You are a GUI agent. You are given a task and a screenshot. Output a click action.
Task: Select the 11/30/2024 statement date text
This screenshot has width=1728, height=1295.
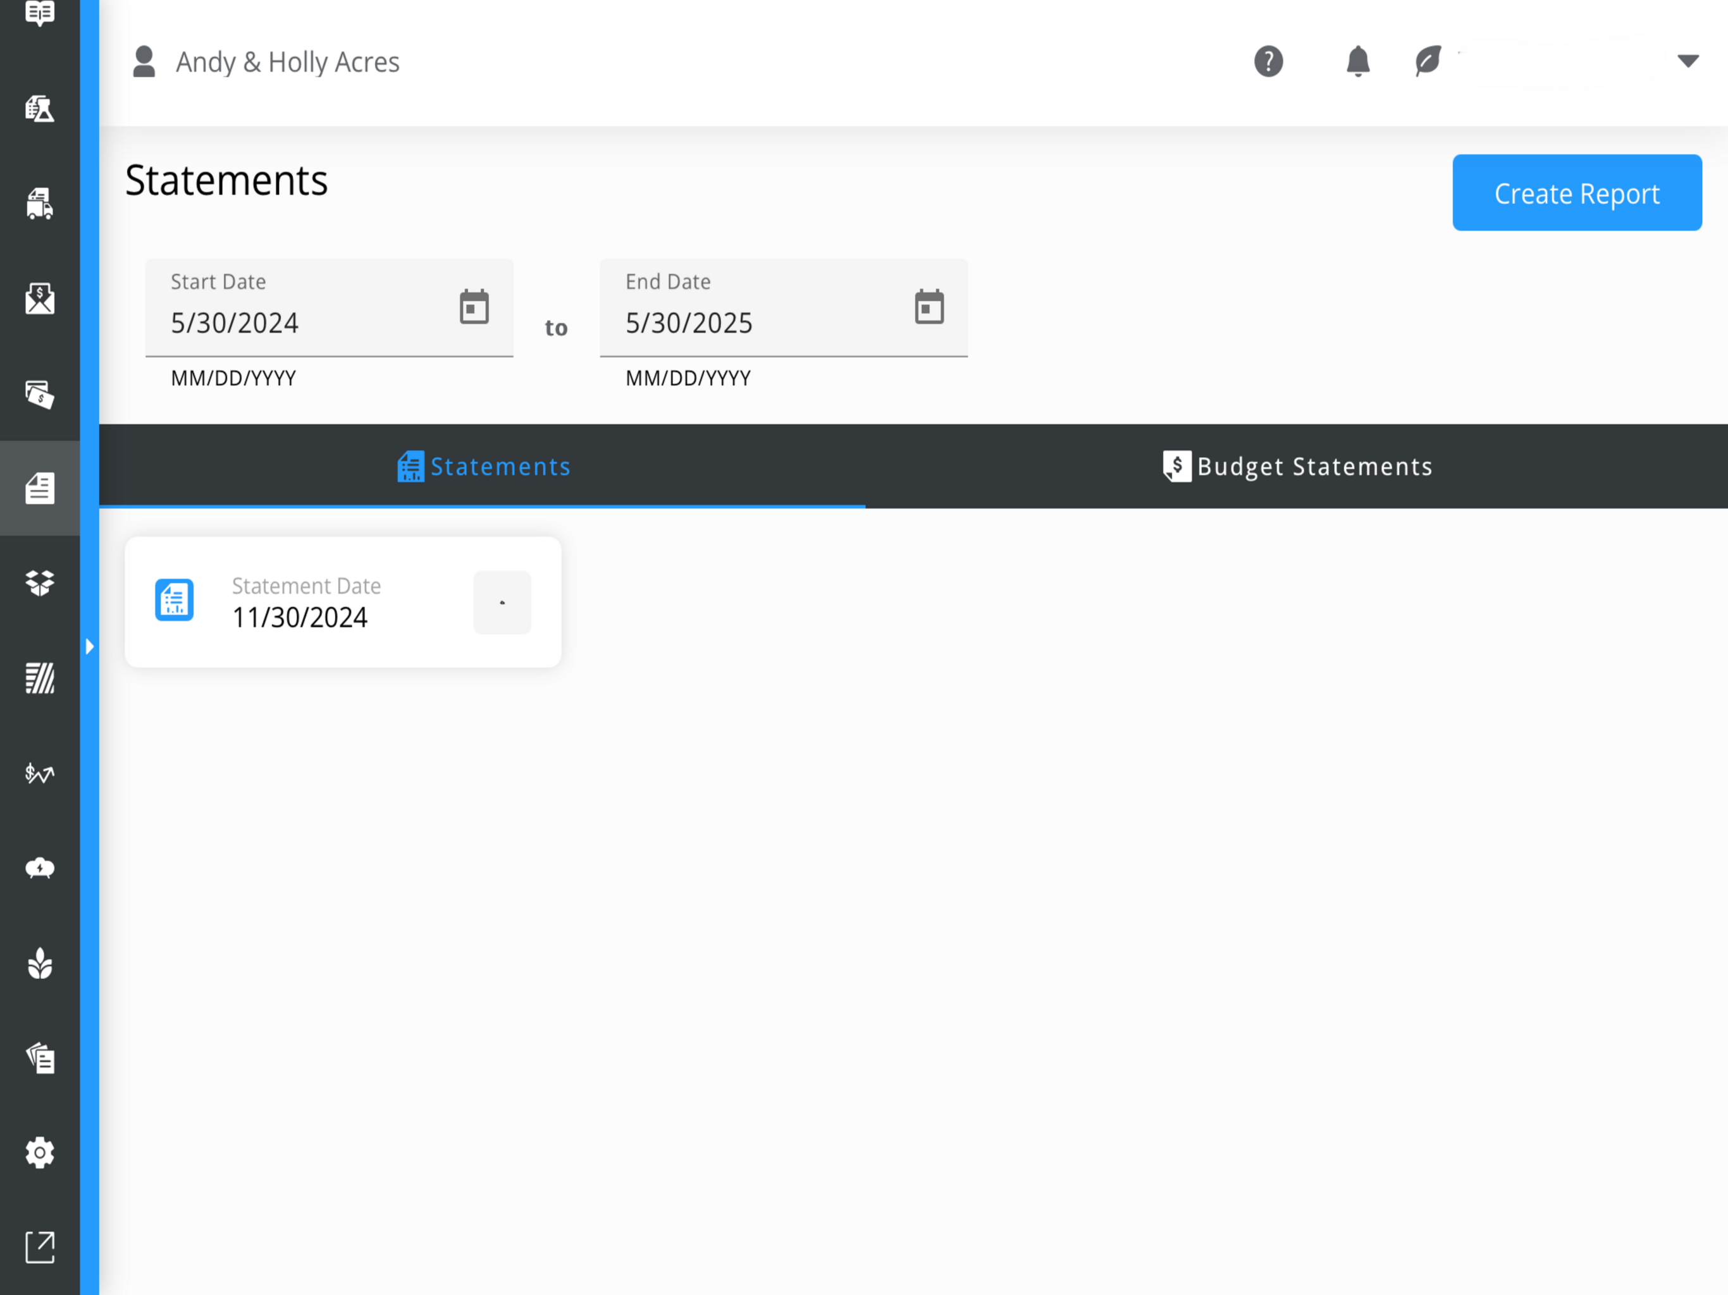point(300,618)
